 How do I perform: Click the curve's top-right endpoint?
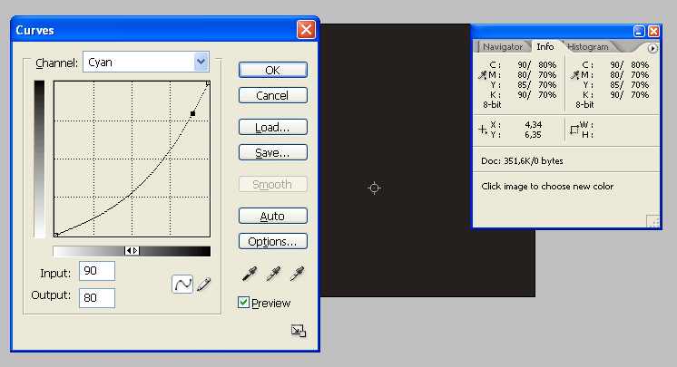tap(208, 83)
